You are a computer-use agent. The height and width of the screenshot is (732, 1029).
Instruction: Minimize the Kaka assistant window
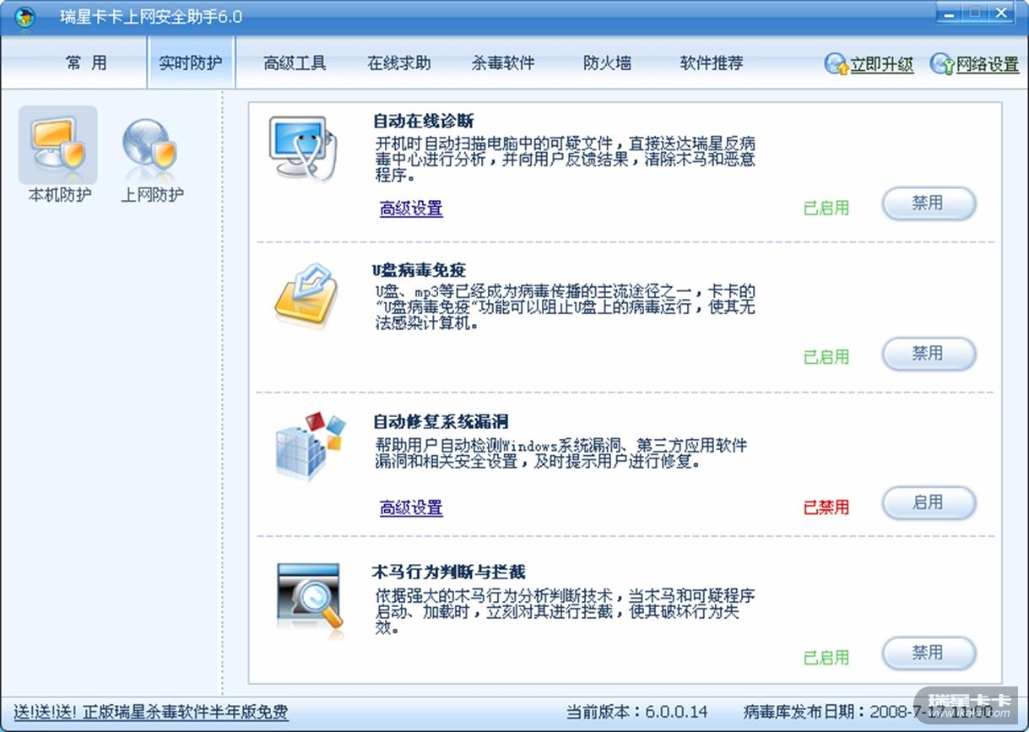pos(950,13)
